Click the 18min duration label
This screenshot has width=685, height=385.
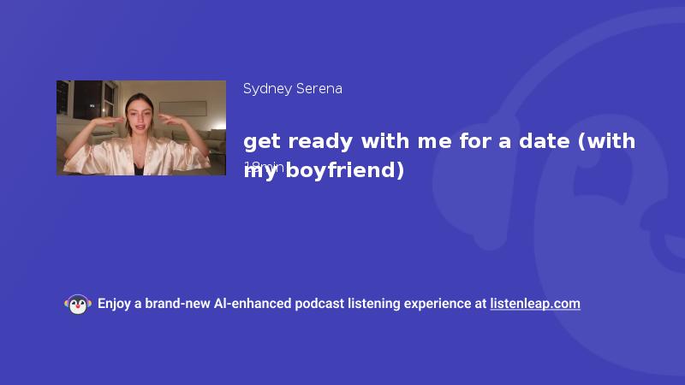pos(264,167)
